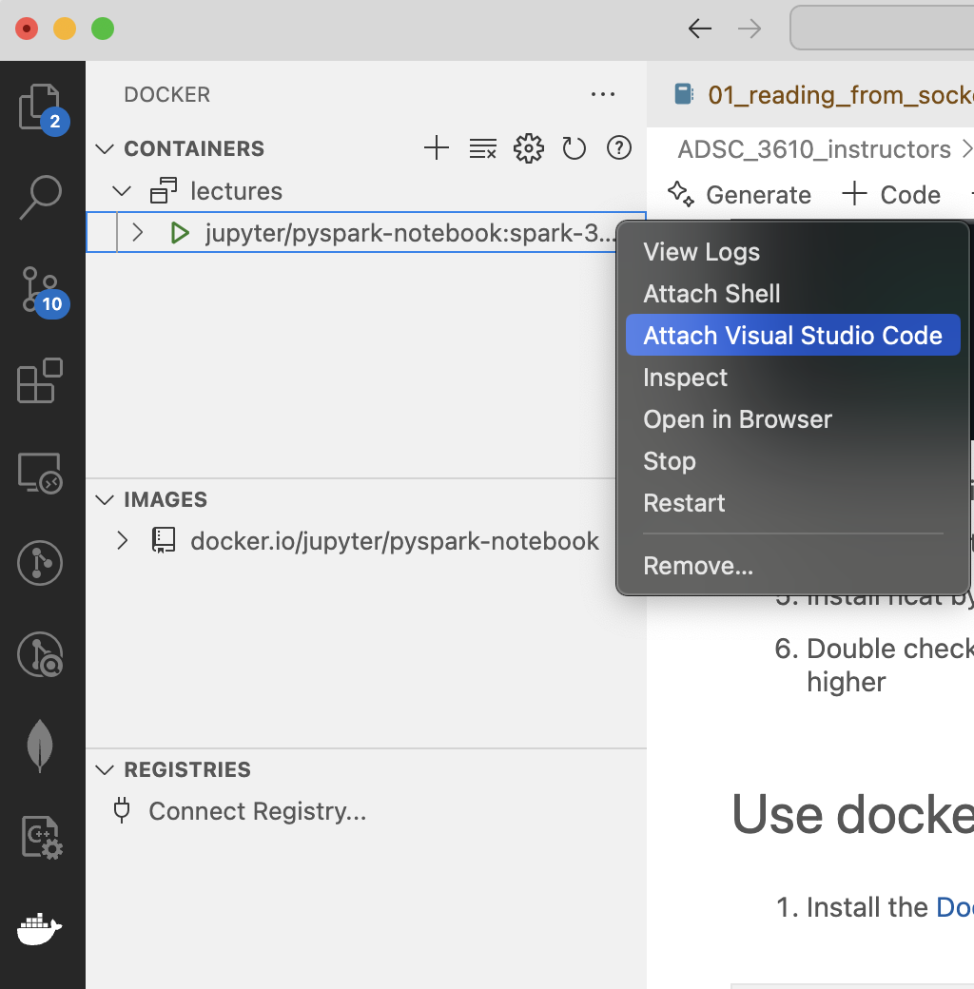Click the plus icon in Containers header

point(437,148)
